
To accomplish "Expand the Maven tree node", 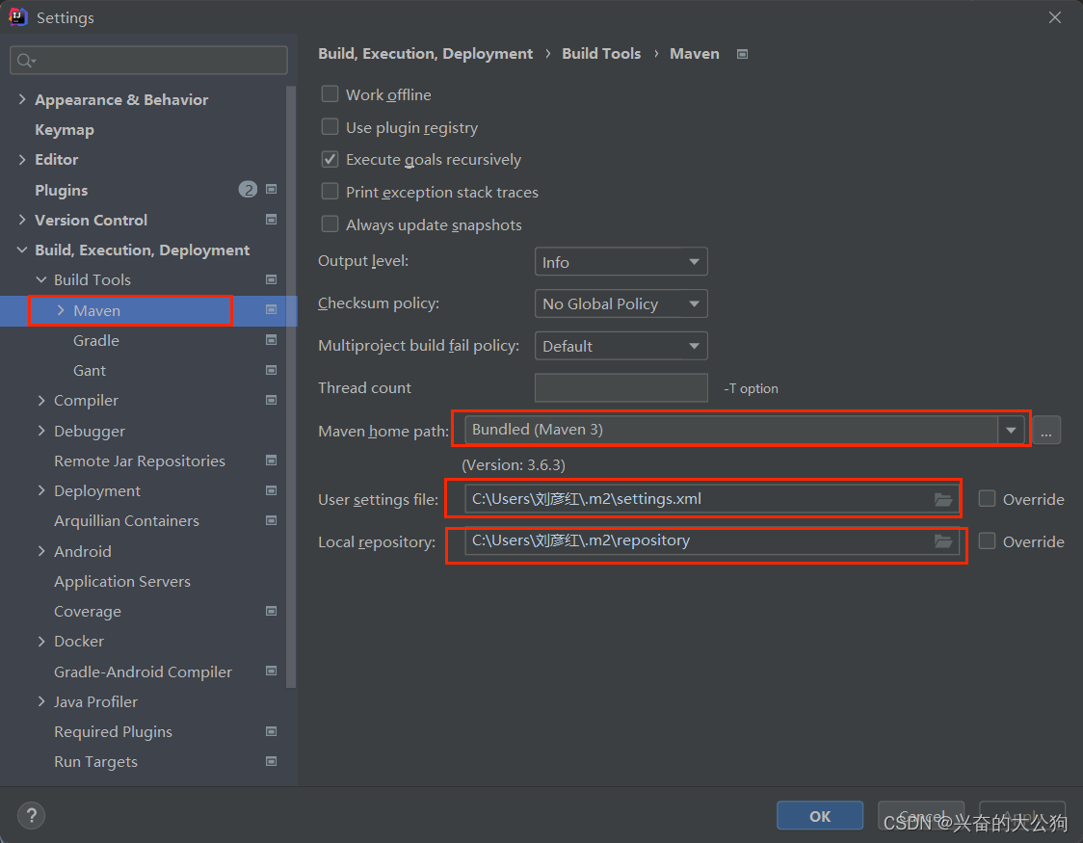I will (61, 310).
